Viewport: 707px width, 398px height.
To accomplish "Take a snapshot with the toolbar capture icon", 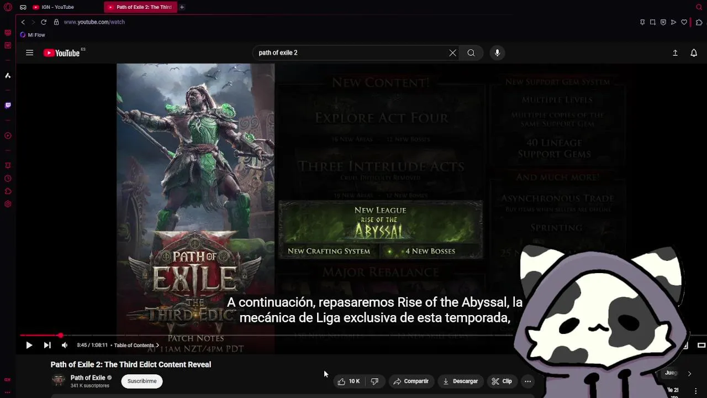I will coord(653,22).
